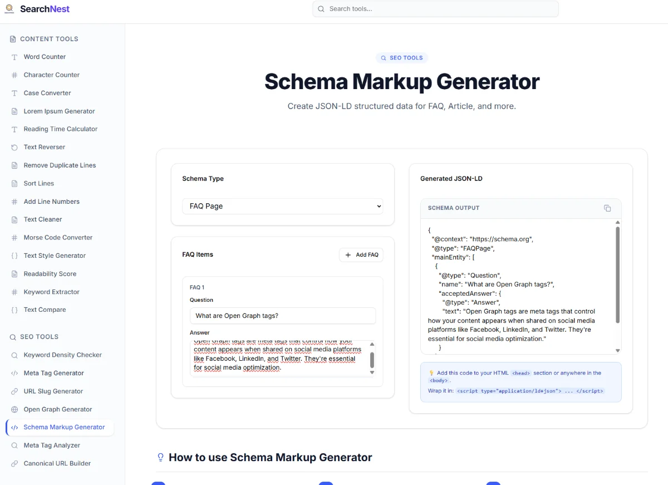Click the SEO TOOLS badge above the title

point(401,57)
